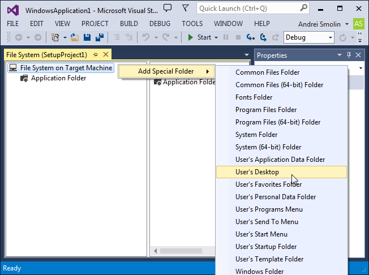
Task: Click the Save toolbar icon
Action: pos(87,37)
